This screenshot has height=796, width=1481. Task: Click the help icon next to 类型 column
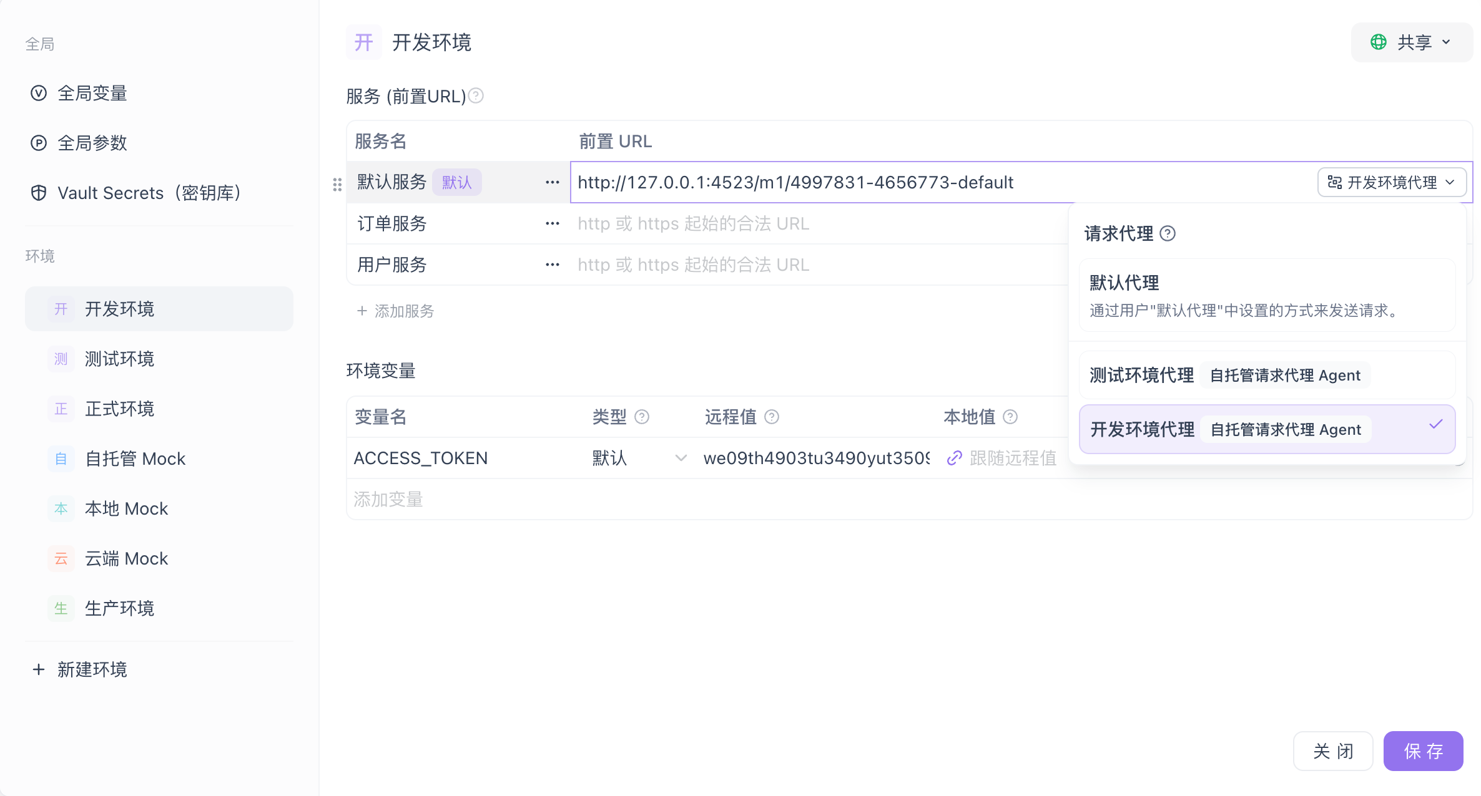[x=642, y=417]
